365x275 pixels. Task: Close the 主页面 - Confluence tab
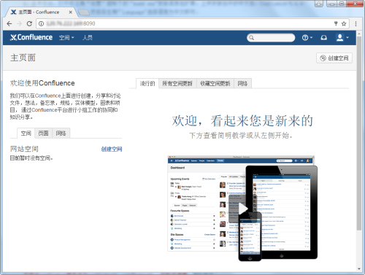tap(70, 12)
